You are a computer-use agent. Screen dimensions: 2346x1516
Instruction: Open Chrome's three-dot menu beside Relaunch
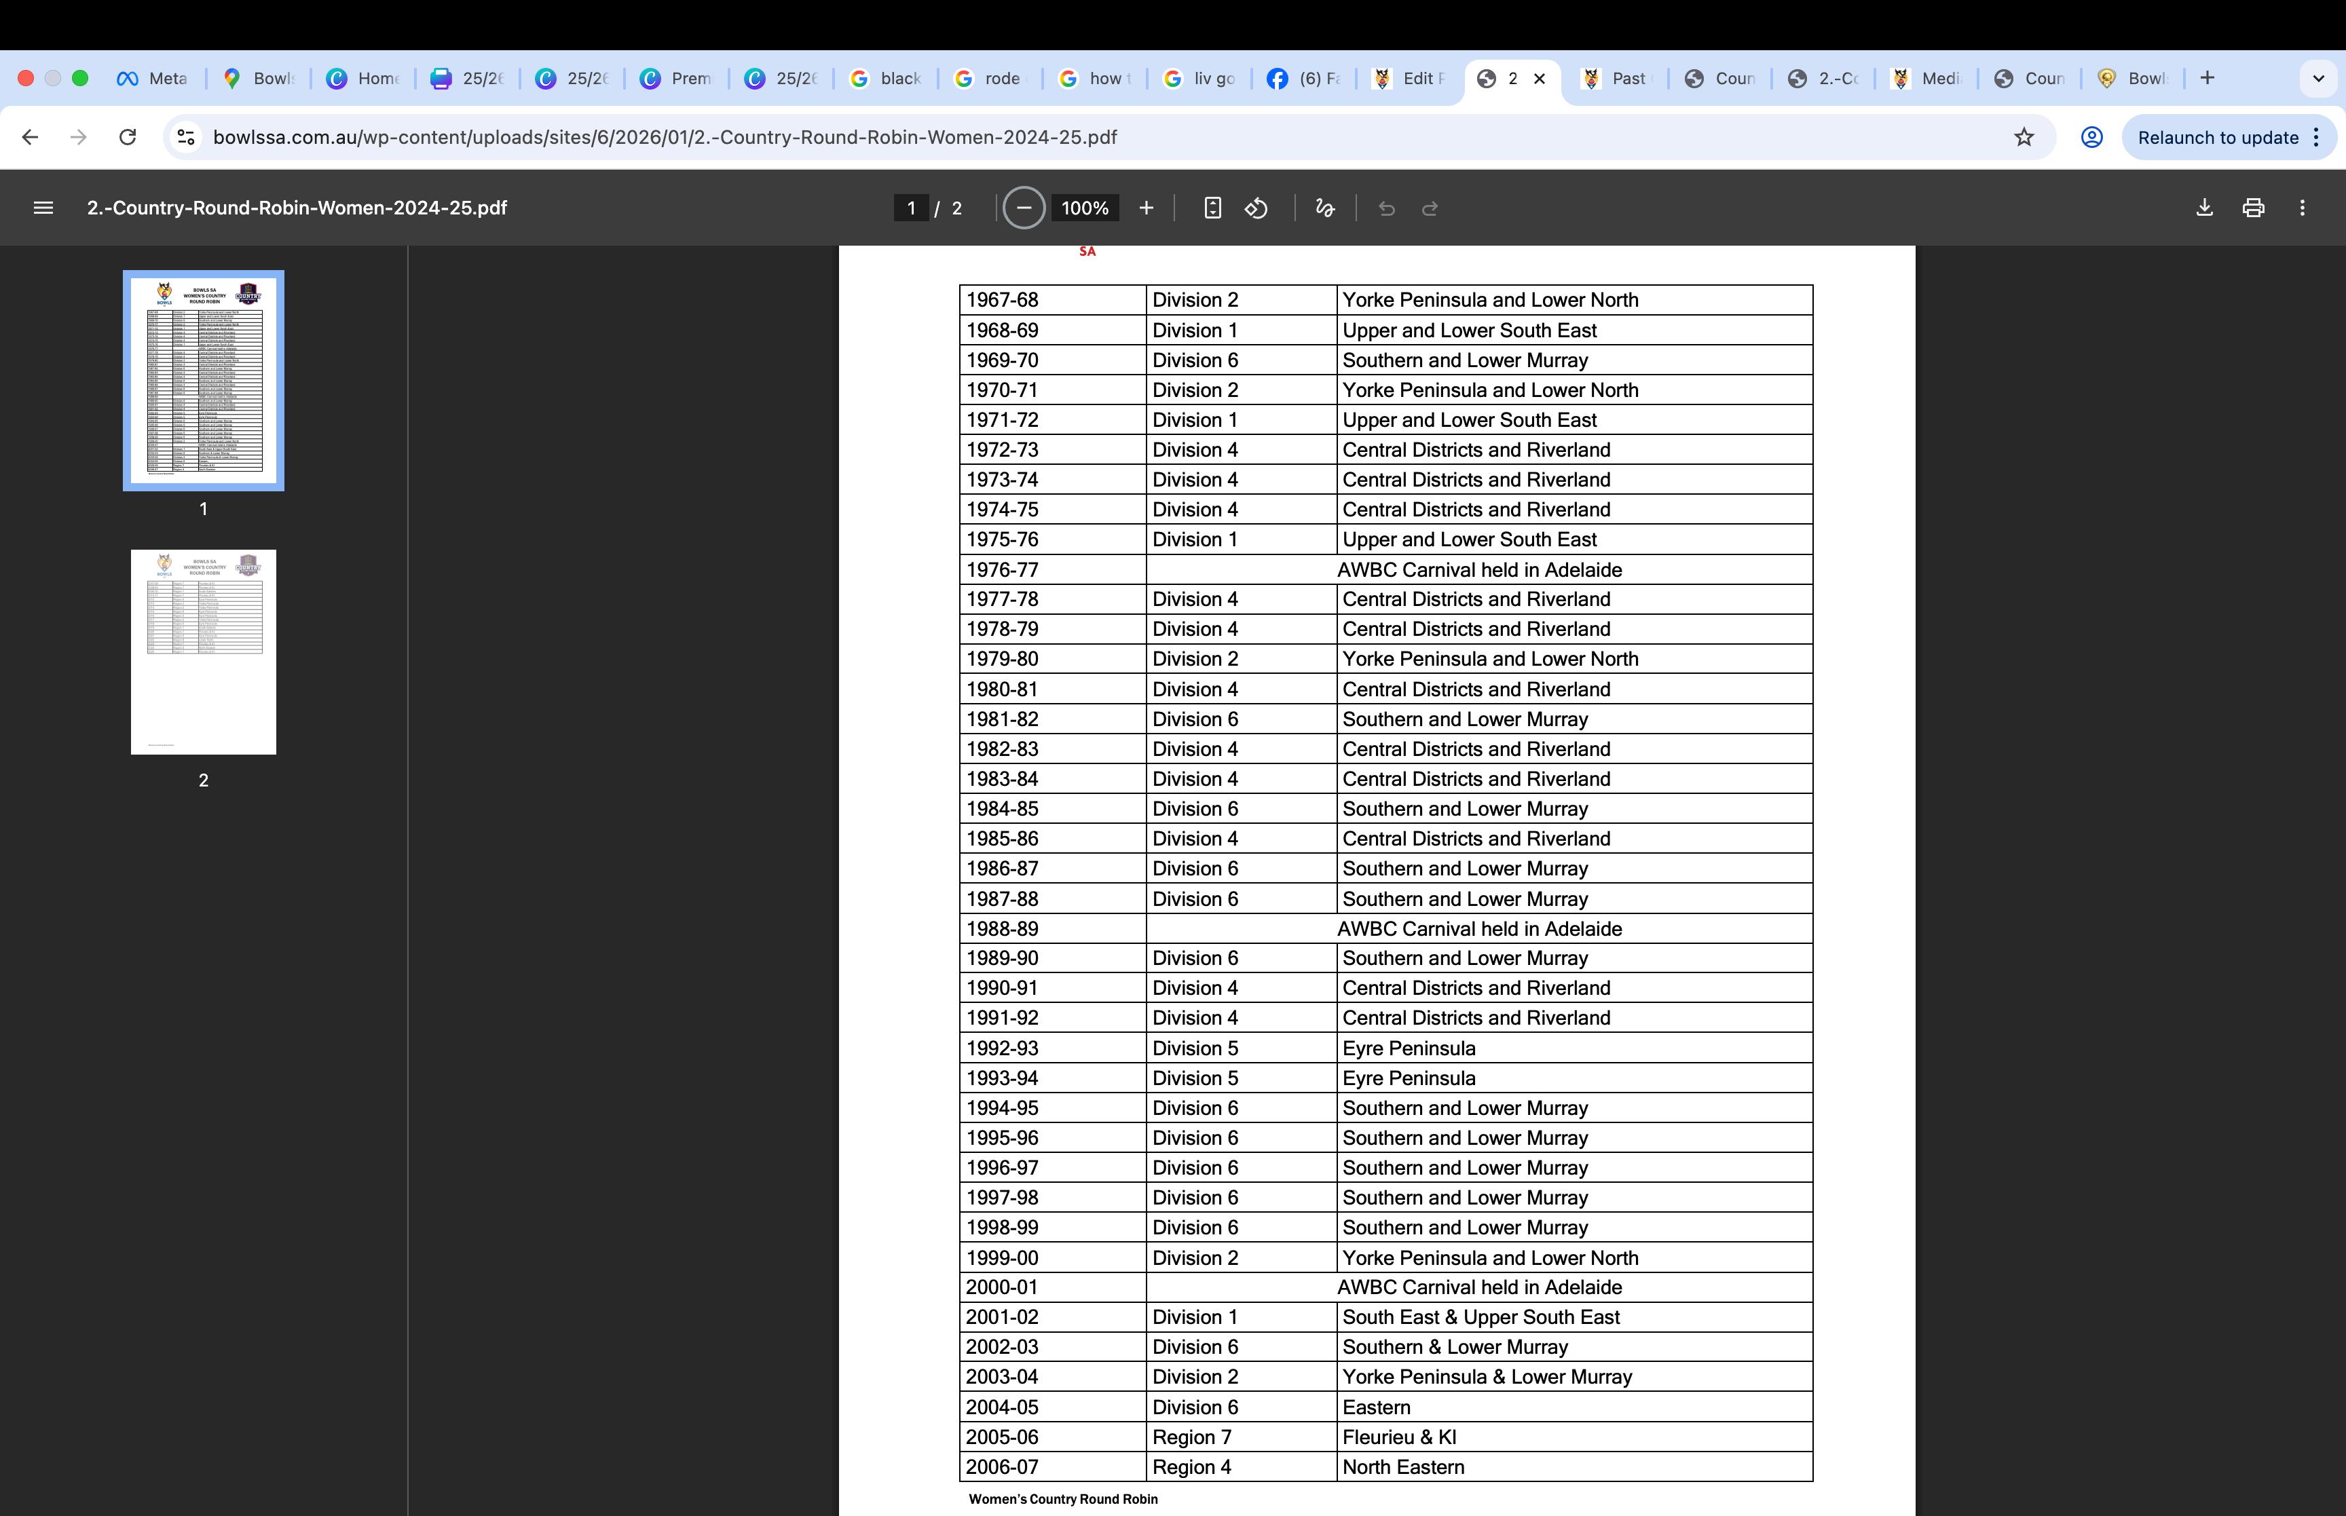[x=2316, y=137]
